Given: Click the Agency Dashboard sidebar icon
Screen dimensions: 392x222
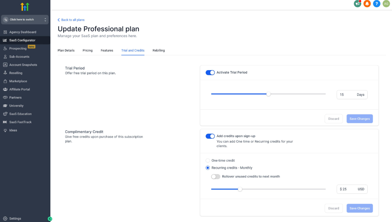Looking at the screenshot, I should tap(5, 32).
